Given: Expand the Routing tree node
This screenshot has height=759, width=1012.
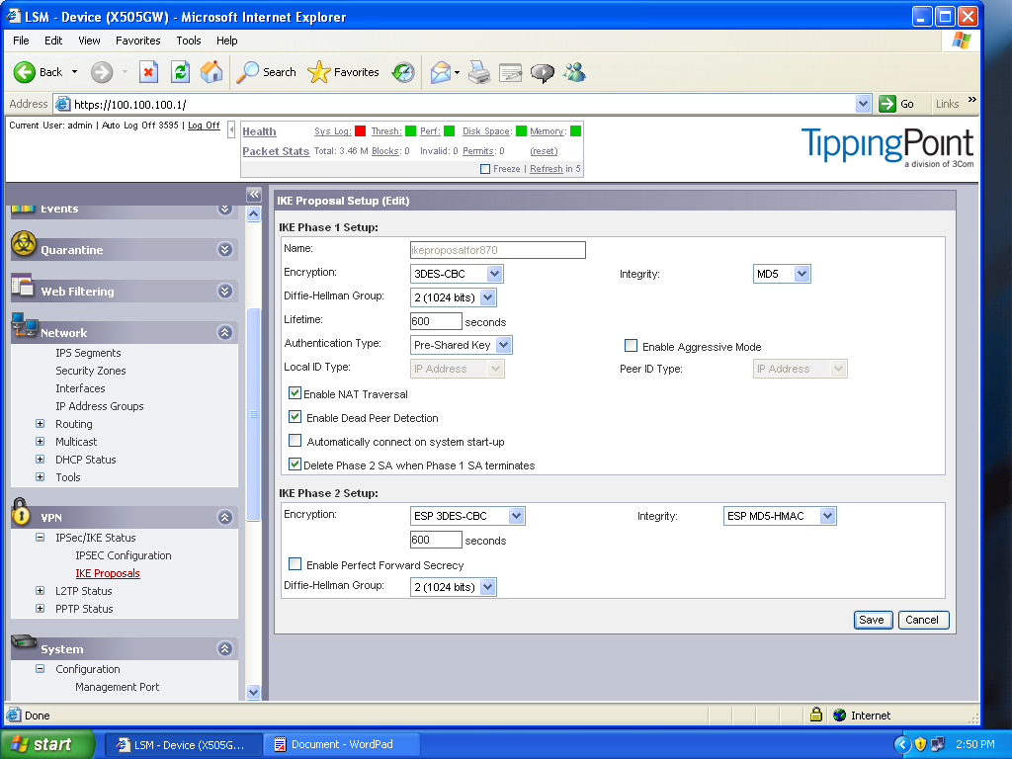Looking at the screenshot, I should pyautogui.click(x=41, y=424).
